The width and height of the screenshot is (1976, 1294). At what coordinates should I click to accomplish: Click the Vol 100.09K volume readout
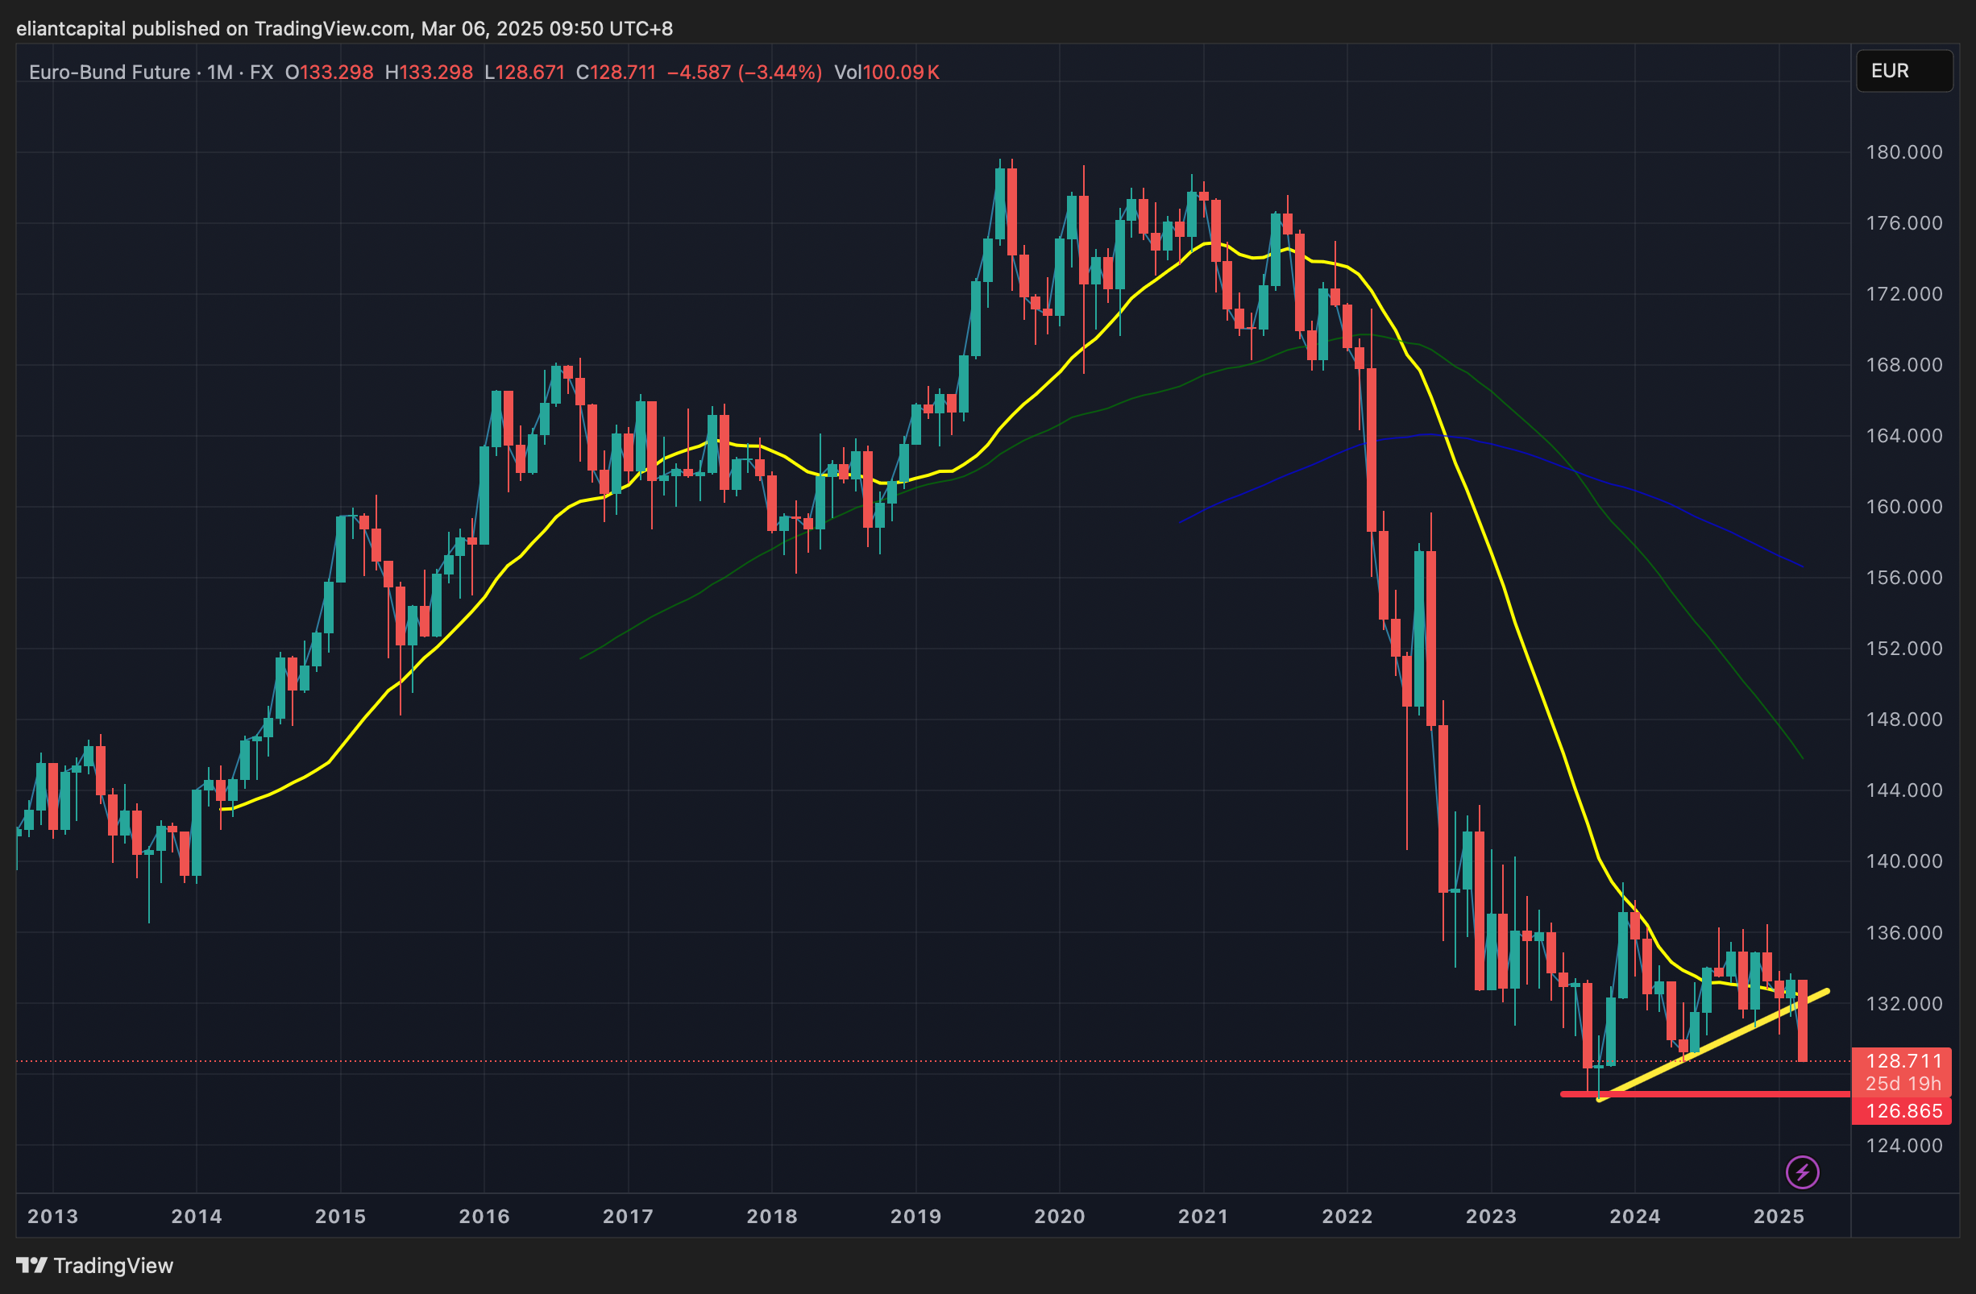point(886,73)
